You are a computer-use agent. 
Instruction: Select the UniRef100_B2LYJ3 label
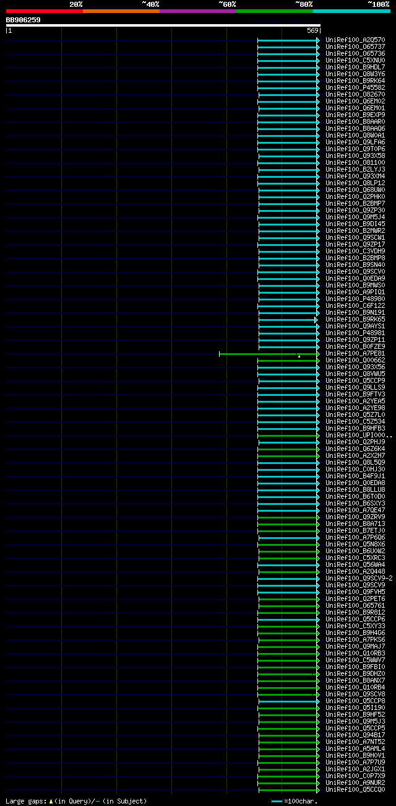click(355, 169)
